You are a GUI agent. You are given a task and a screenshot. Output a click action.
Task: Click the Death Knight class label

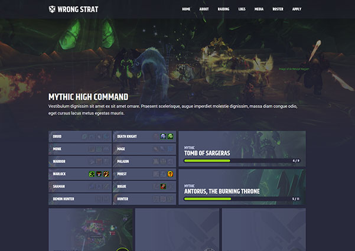(127, 136)
